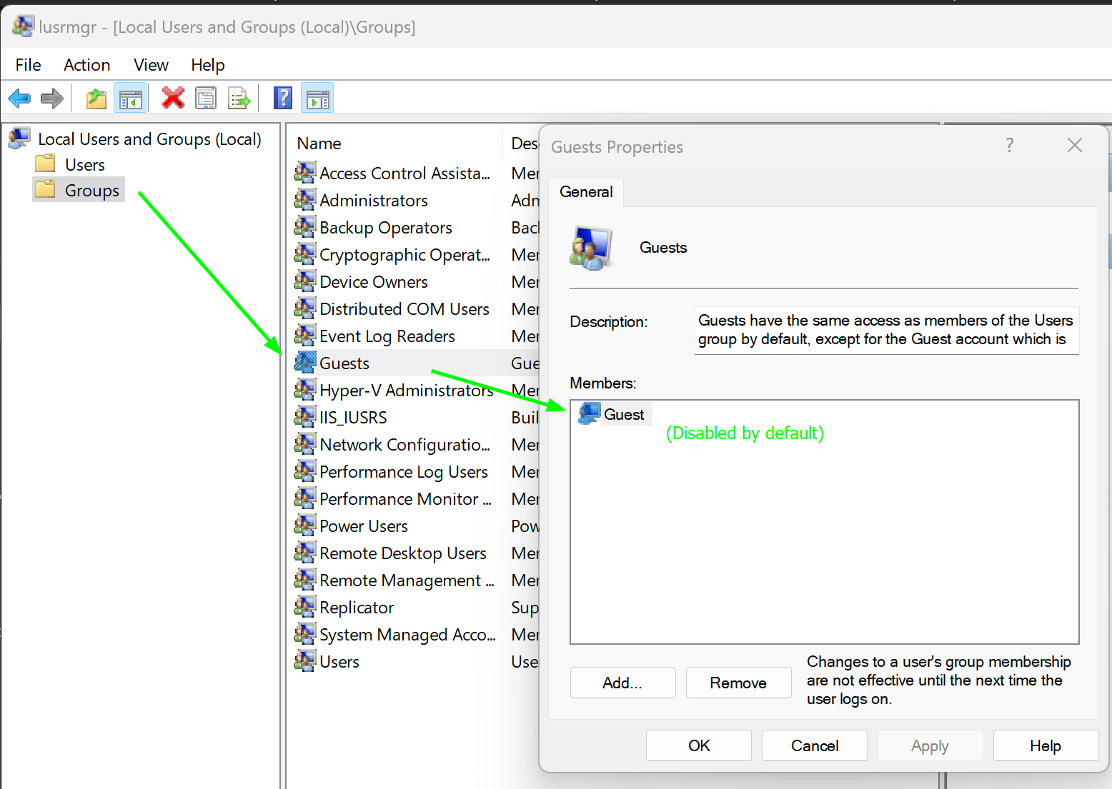Click the Backup Operators group icon
This screenshot has height=789, width=1112.
pos(305,227)
